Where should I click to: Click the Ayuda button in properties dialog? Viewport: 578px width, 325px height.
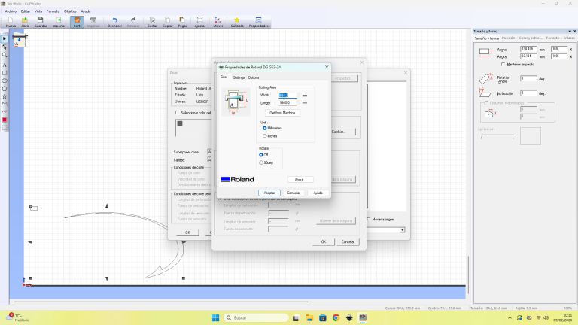(x=318, y=193)
